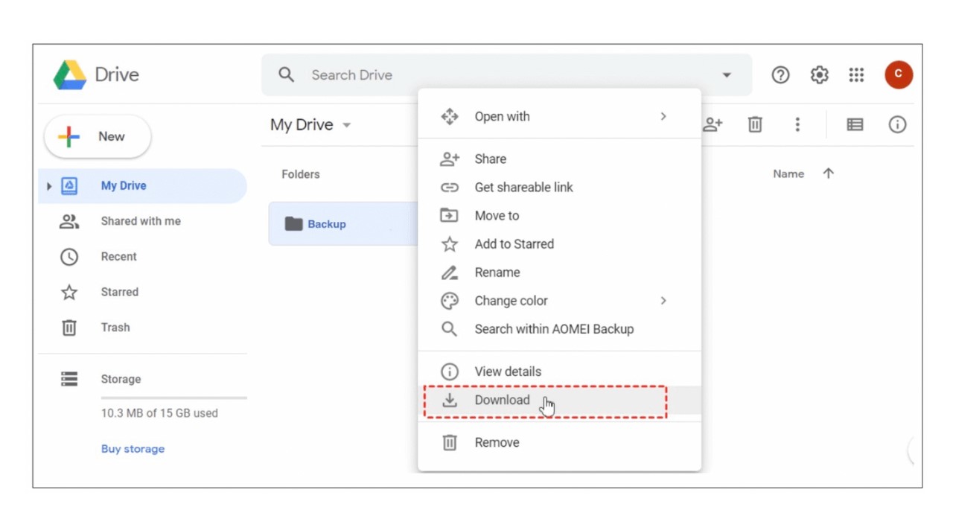
Task: Open search options dropdown arrow
Action: [x=726, y=74]
